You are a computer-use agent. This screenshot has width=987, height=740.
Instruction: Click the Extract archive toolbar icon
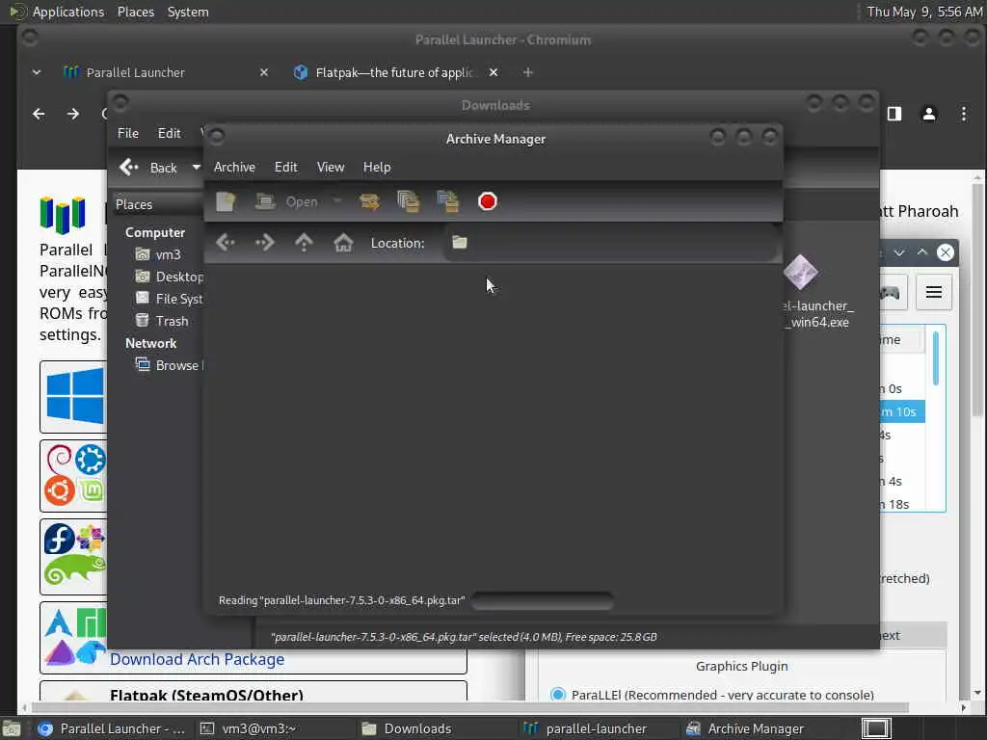369,201
